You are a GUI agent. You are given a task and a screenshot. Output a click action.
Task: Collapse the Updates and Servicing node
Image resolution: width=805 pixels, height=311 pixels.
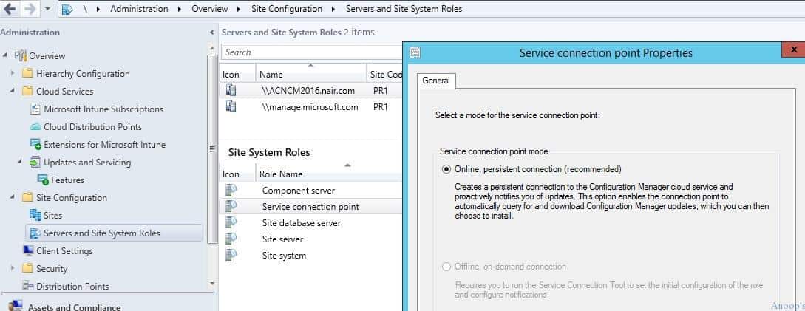pos(20,163)
